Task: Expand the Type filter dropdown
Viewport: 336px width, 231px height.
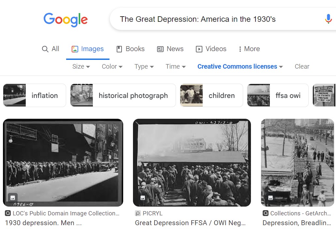Action: pos(144,66)
